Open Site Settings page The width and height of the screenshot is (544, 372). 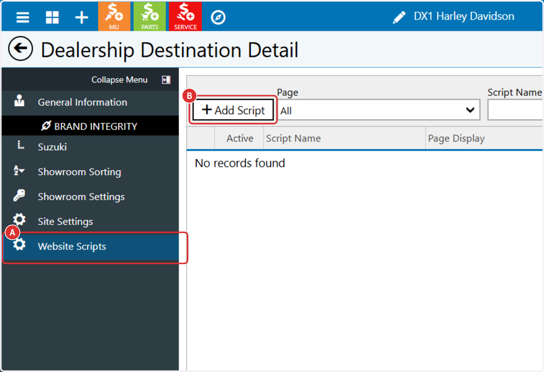90,221
